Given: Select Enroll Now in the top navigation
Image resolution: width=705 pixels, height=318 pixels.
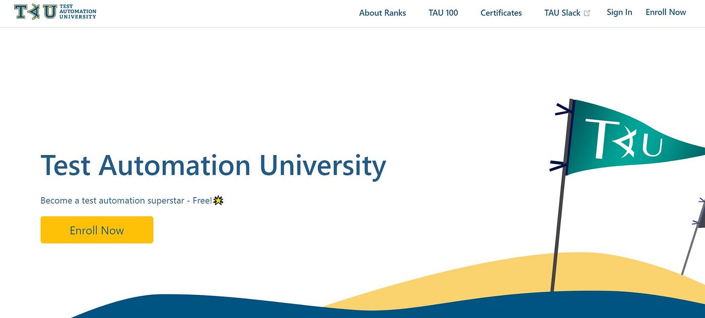Looking at the screenshot, I should (x=666, y=13).
